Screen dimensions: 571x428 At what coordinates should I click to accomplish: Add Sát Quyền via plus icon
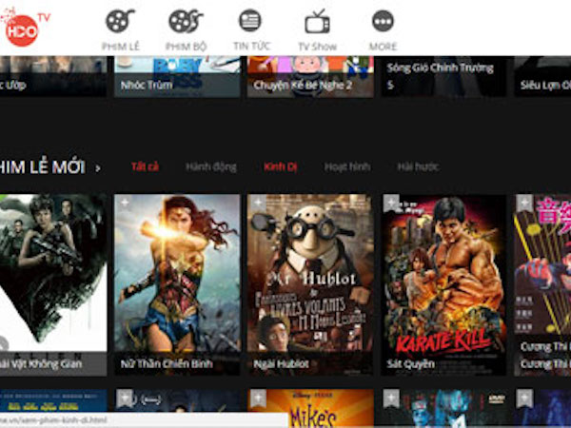[391, 204]
